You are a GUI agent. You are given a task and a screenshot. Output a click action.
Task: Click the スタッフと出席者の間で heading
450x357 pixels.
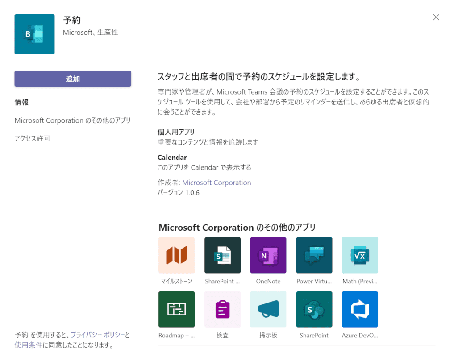click(x=259, y=77)
